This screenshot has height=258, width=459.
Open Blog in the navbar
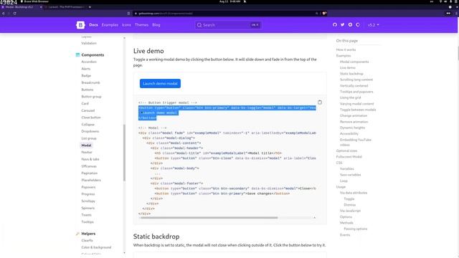click(156, 25)
